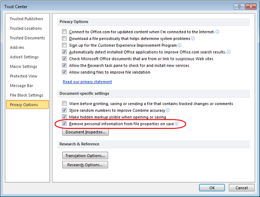Uncheck Make hidden markup visible option
This screenshot has height=197, width=260.
click(x=64, y=117)
